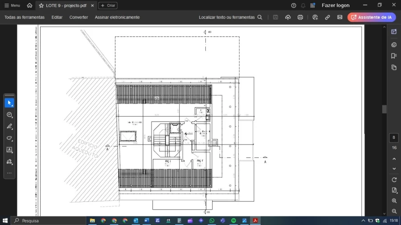Copy share link via the link icon
Screen dimensions: 401x225
327,17
